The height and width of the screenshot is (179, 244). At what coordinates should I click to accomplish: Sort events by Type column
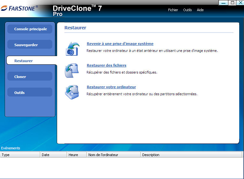click(20, 155)
